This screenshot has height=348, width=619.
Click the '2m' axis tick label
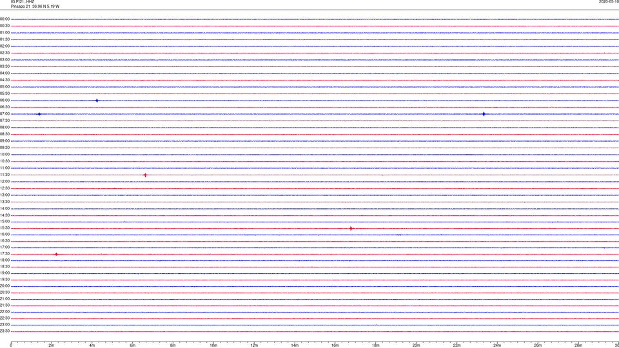pos(52,345)
